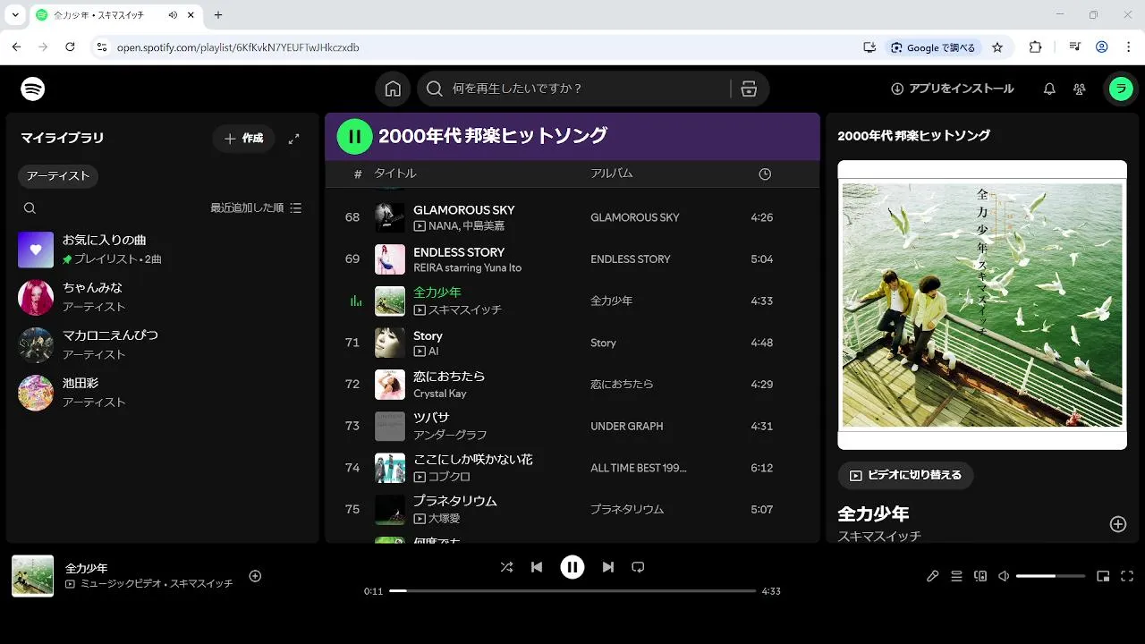Open Chrome tab search dropdown arrow
Screen dimensions: 1145x644
point(15,15)
